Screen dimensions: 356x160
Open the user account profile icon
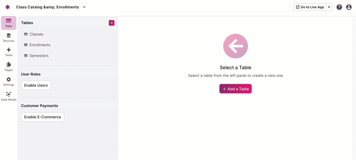[x=349, y=7]
